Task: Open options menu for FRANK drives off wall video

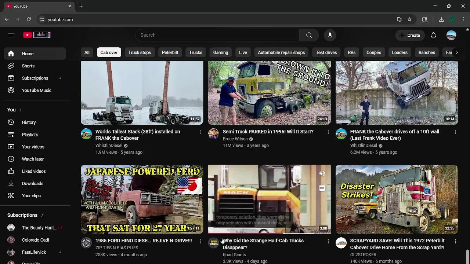Action: [x=455, y=132]
